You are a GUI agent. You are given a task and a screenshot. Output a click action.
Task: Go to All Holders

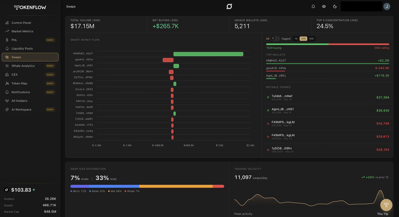click(x=30, y=101)
